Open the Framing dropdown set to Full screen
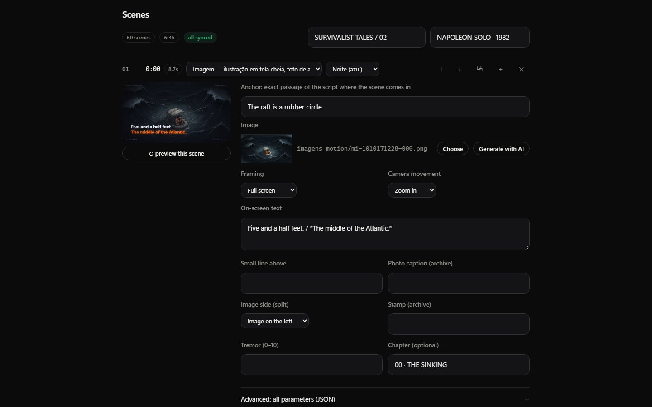The image size is (652, 407). (x=268, y=190)
